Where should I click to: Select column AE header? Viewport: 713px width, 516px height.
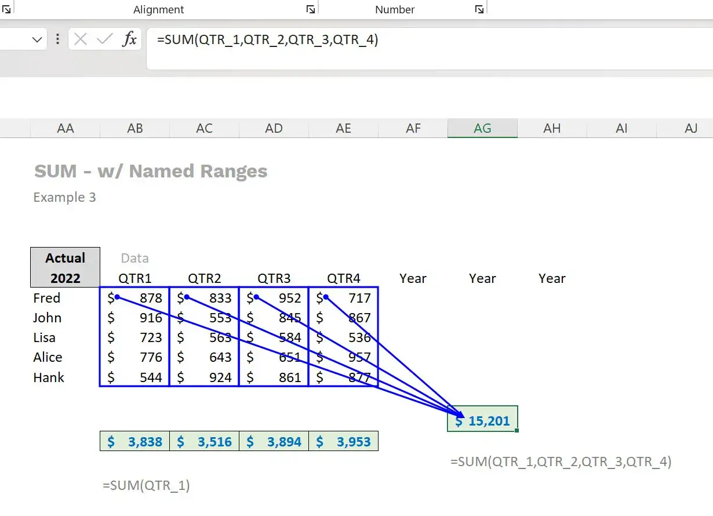click(x=344, y=128)
